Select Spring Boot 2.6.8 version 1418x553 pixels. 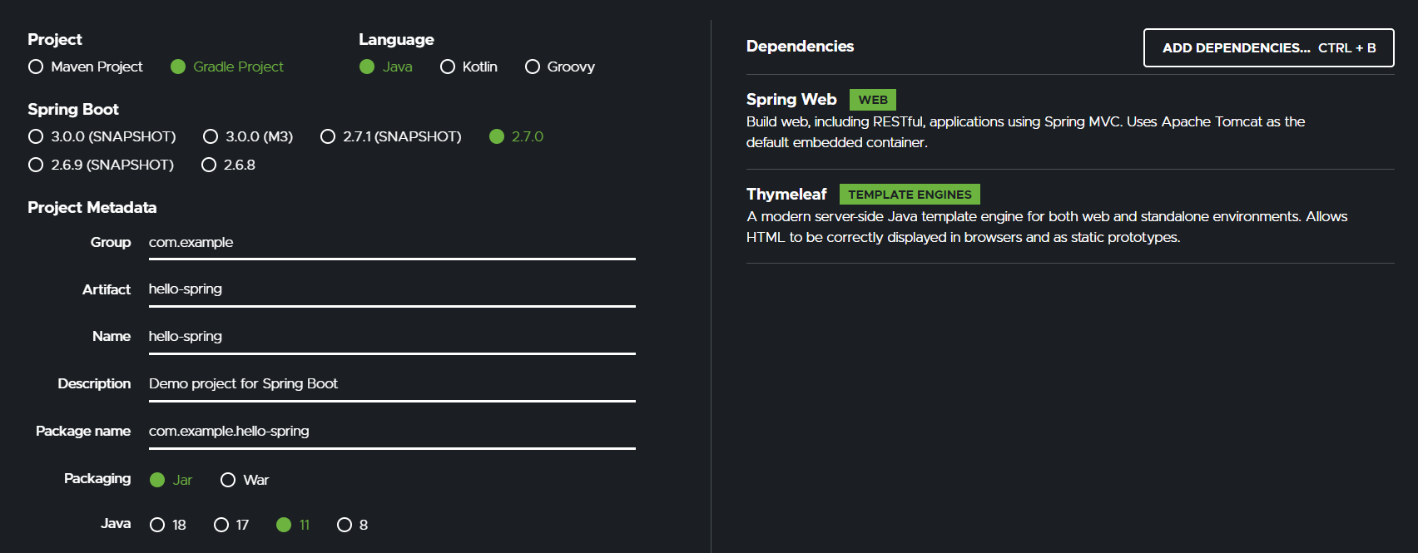(x=209, y=165)
